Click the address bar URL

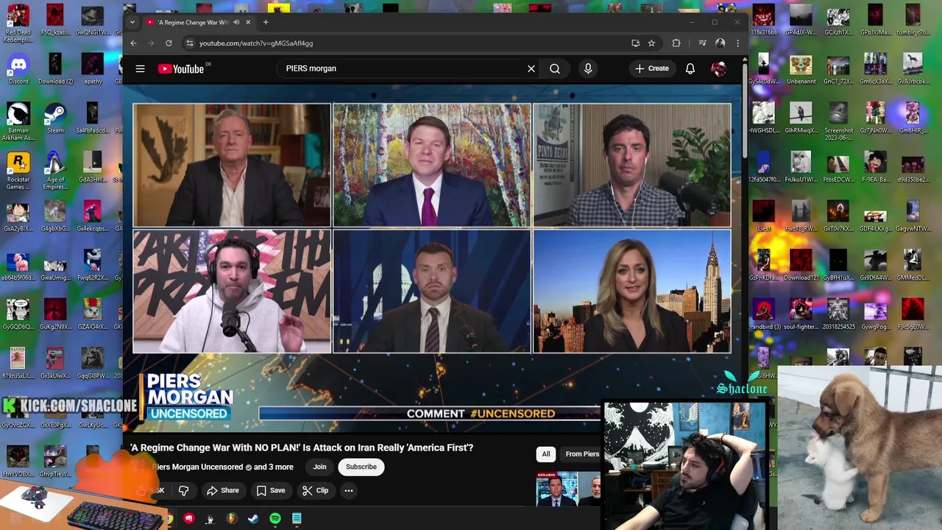coord(256,43)
